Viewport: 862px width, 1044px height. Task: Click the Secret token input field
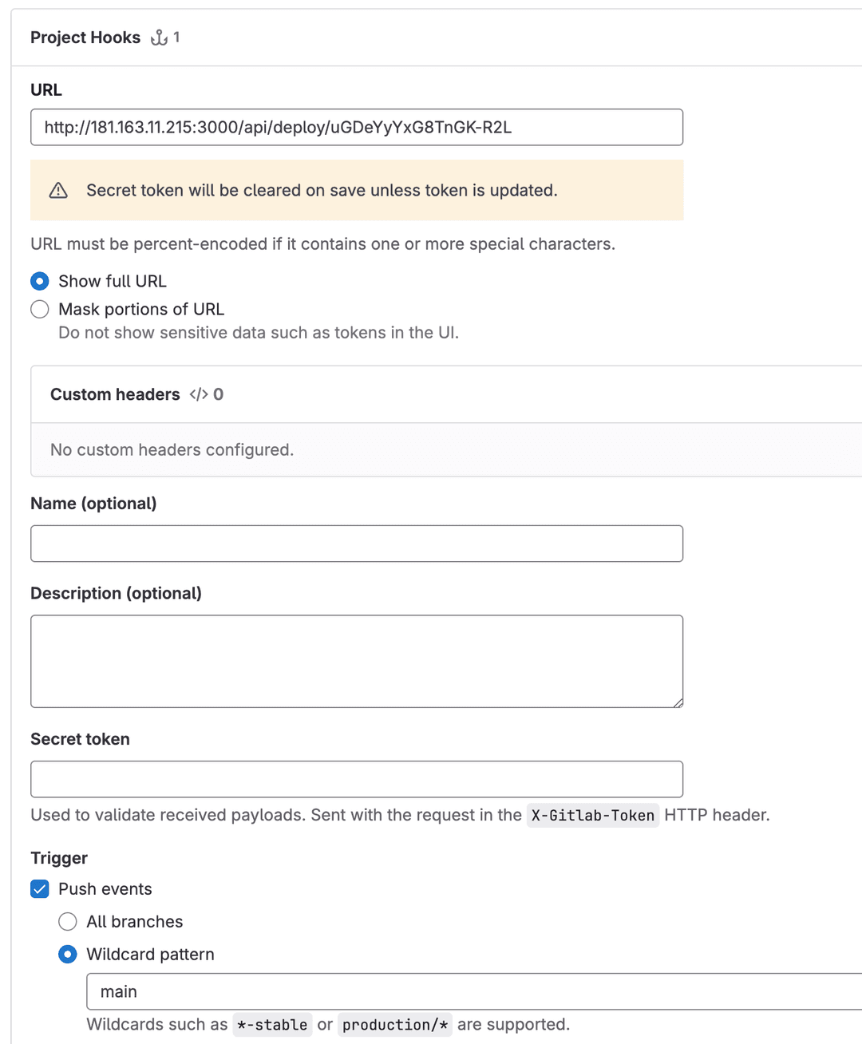tap(357, 779)
